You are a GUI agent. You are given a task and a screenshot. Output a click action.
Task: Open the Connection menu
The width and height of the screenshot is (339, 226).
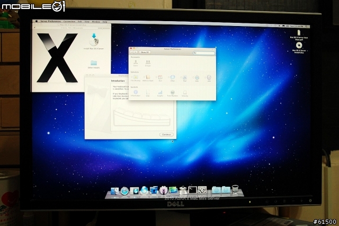(x=69, y=21)
